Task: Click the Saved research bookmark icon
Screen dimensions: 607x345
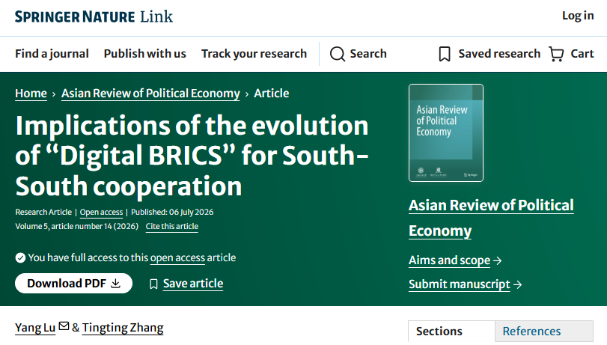Action: point(445,54)
